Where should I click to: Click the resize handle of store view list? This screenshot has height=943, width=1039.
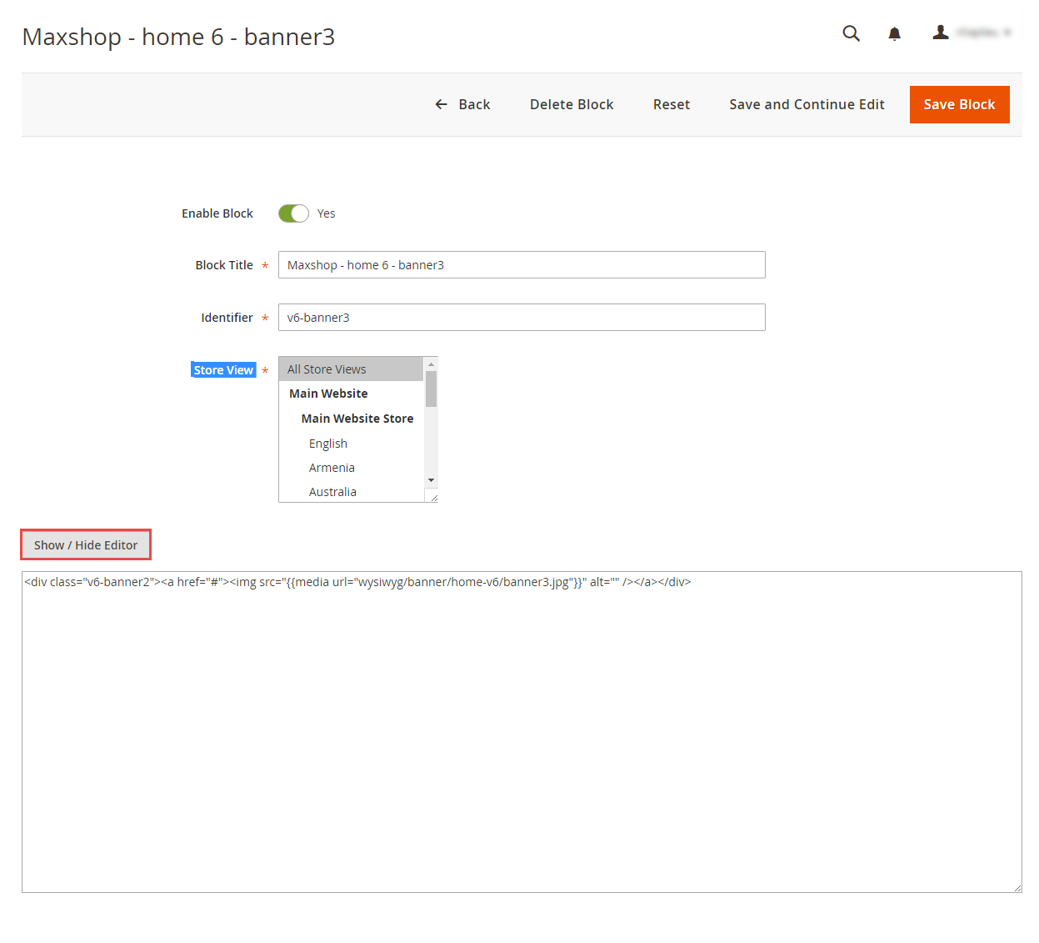click(433, 498)
